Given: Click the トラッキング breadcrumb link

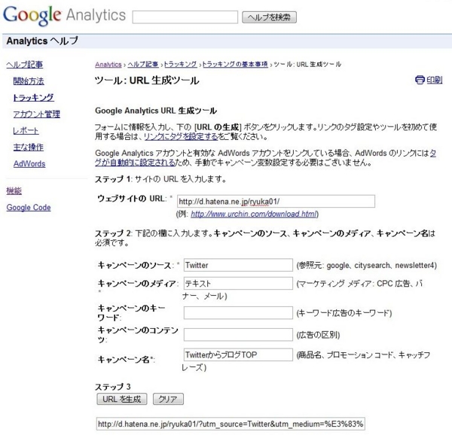Looking at the screenshot, I should click(181, 65).
